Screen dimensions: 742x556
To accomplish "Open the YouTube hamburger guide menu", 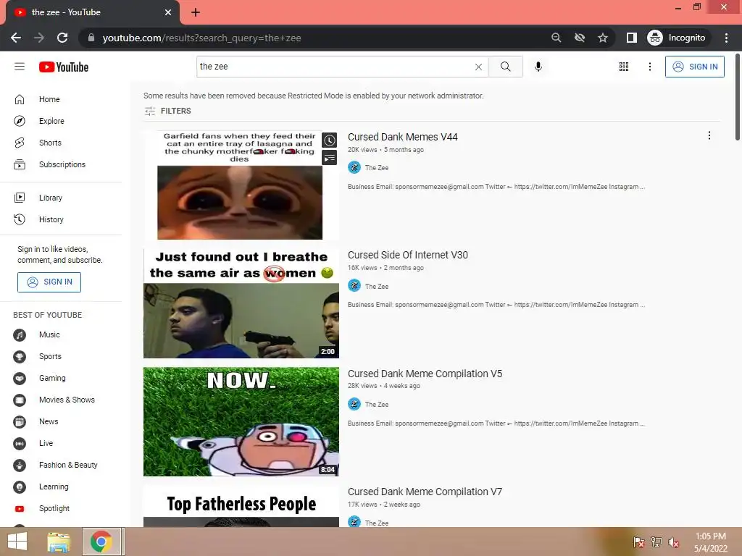I will pos(20,67).
